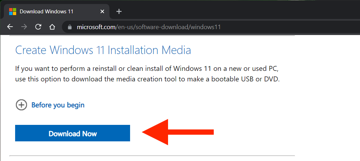The height and width of the screenshot is (161, 360).
Task: Click the Create Windows 11 Installation Media heading
Action: [103, 50]
